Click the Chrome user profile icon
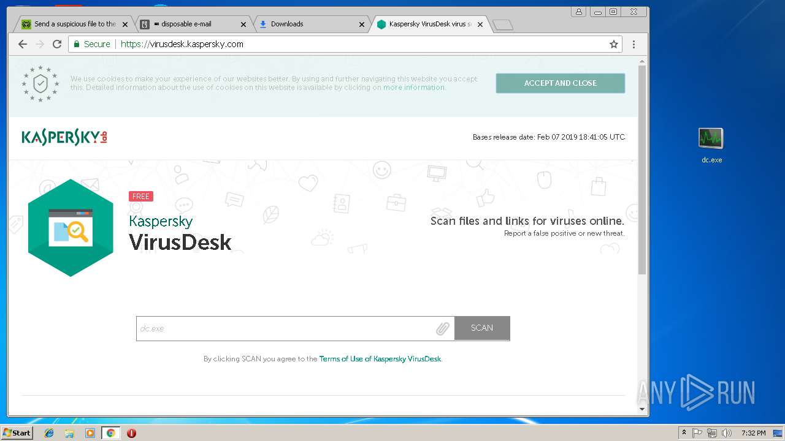 pyautogui.click(x=578, y=12)
